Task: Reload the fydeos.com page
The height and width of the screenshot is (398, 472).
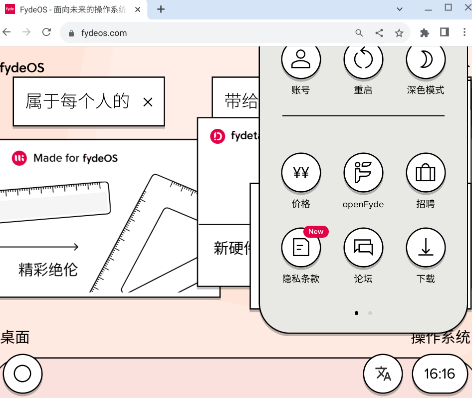Action: click(x=46, y=32)
